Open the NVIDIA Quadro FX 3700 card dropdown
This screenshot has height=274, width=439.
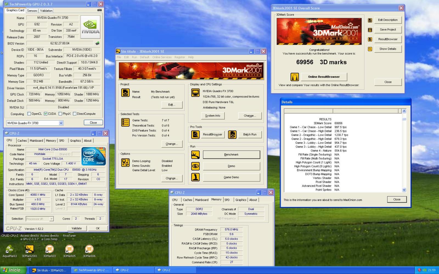click(x=61, y=123)
